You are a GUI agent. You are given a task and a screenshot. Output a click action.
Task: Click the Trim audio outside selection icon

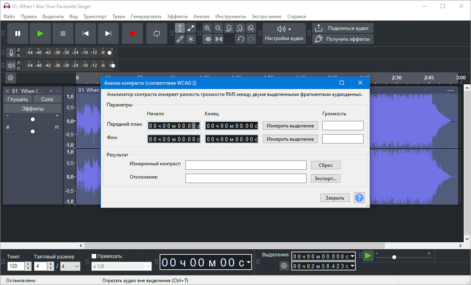tap(208, 39)
